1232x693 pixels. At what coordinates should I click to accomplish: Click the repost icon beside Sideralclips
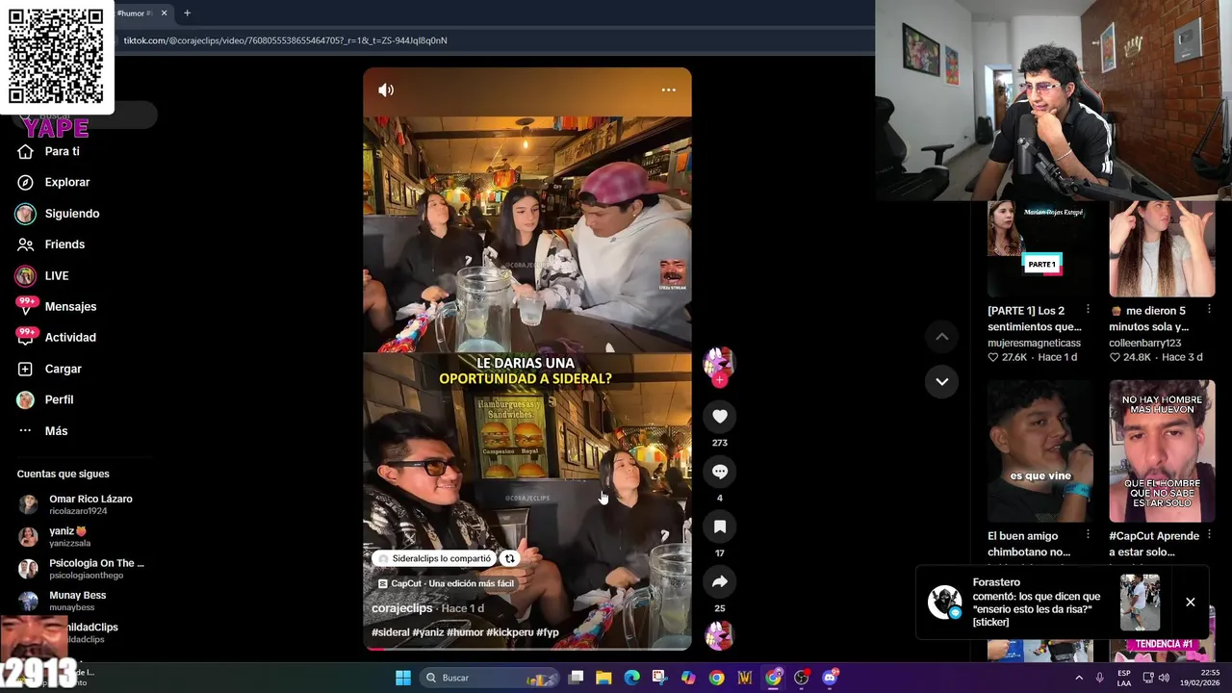[510, 558]
